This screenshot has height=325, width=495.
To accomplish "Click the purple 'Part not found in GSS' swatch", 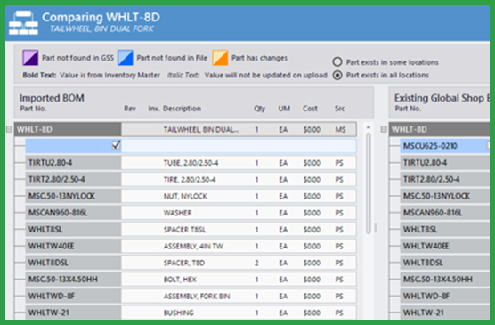I will pos(30,58).
